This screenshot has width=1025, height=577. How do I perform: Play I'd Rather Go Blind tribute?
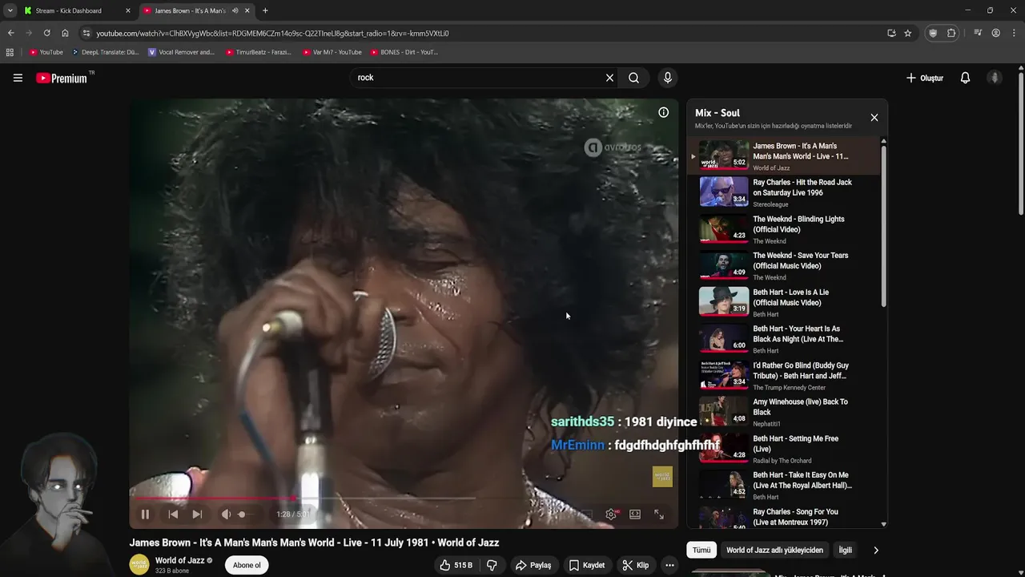784,376
